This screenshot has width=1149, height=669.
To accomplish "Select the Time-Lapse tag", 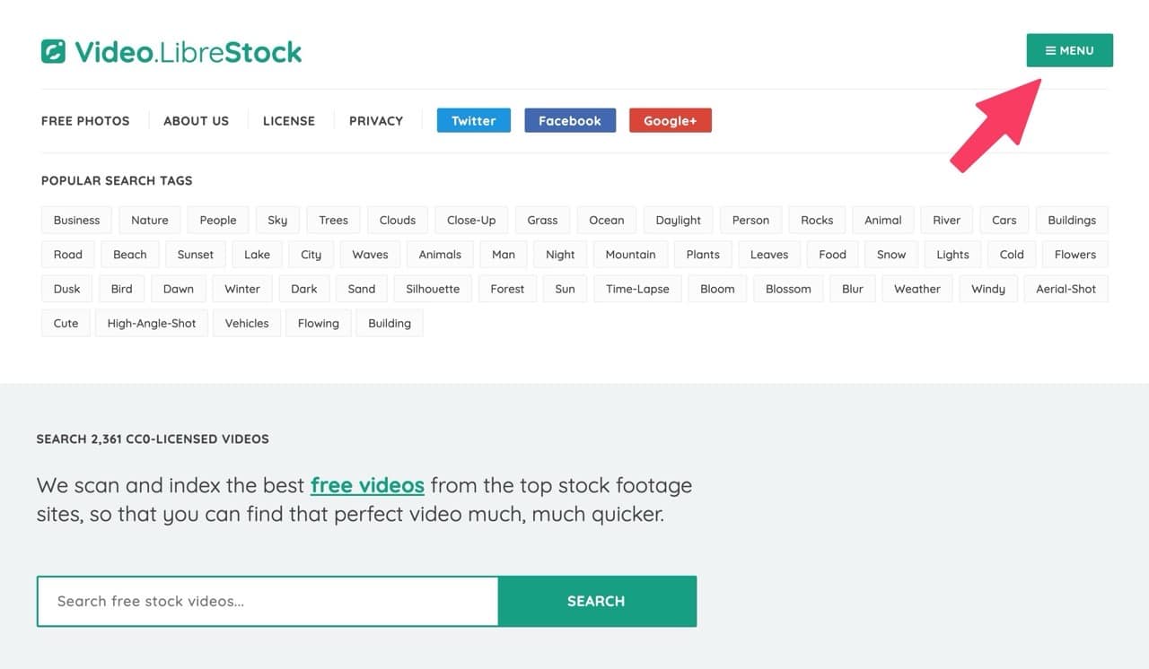I will pyautogui.click(x=638, y=290).
